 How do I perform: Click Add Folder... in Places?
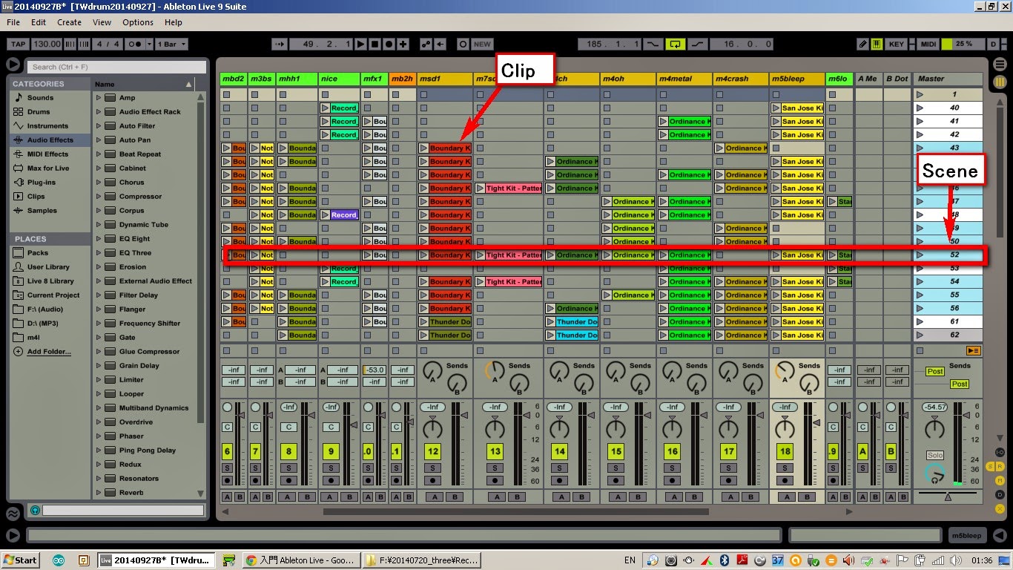tap(49, 351)
